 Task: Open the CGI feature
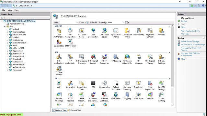[93, 84]
